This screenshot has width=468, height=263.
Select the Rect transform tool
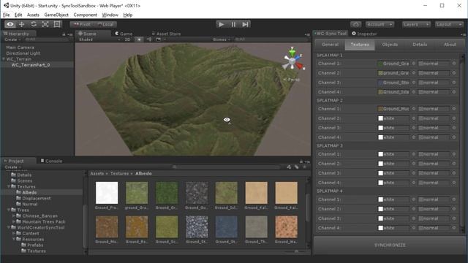(57, 24)
